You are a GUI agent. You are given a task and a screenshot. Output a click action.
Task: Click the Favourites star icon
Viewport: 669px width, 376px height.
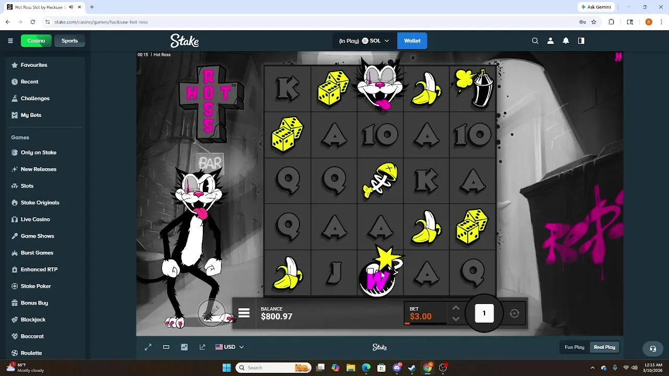[x=15, y=65]
